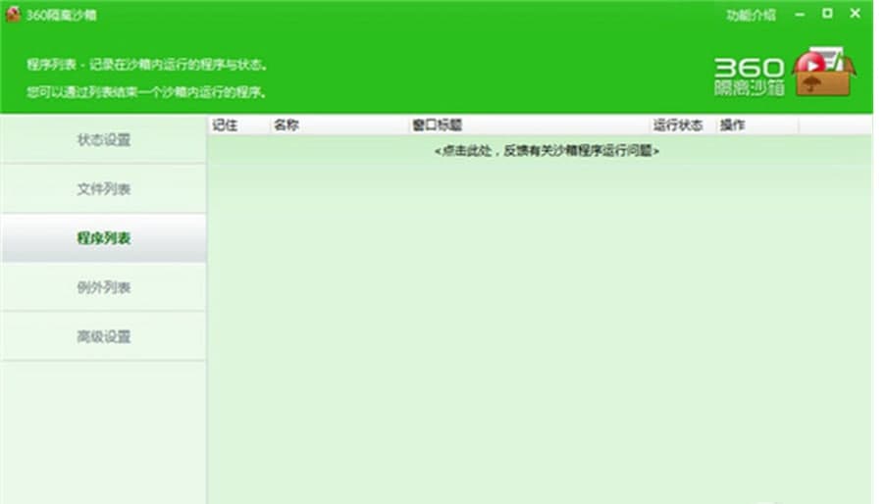The width and height of the screenshot is (886, 504).
Task: Click the 功能介绍 link in title bar
Action: coord(751,15)
